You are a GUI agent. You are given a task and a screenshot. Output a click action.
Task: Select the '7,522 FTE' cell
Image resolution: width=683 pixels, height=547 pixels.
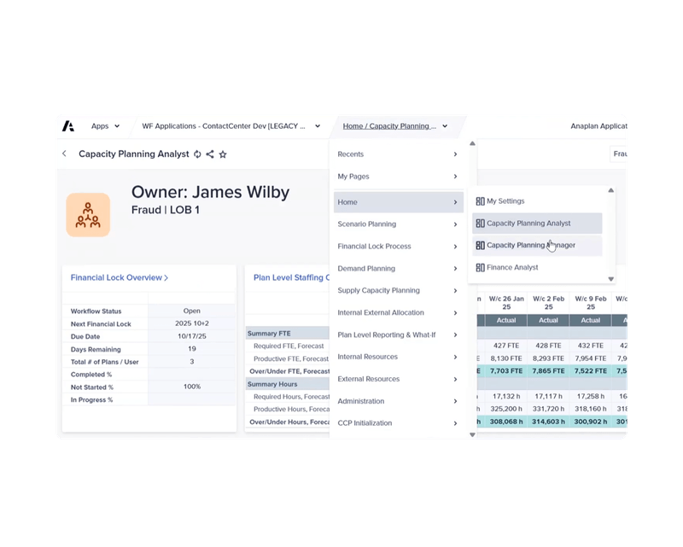591,371
